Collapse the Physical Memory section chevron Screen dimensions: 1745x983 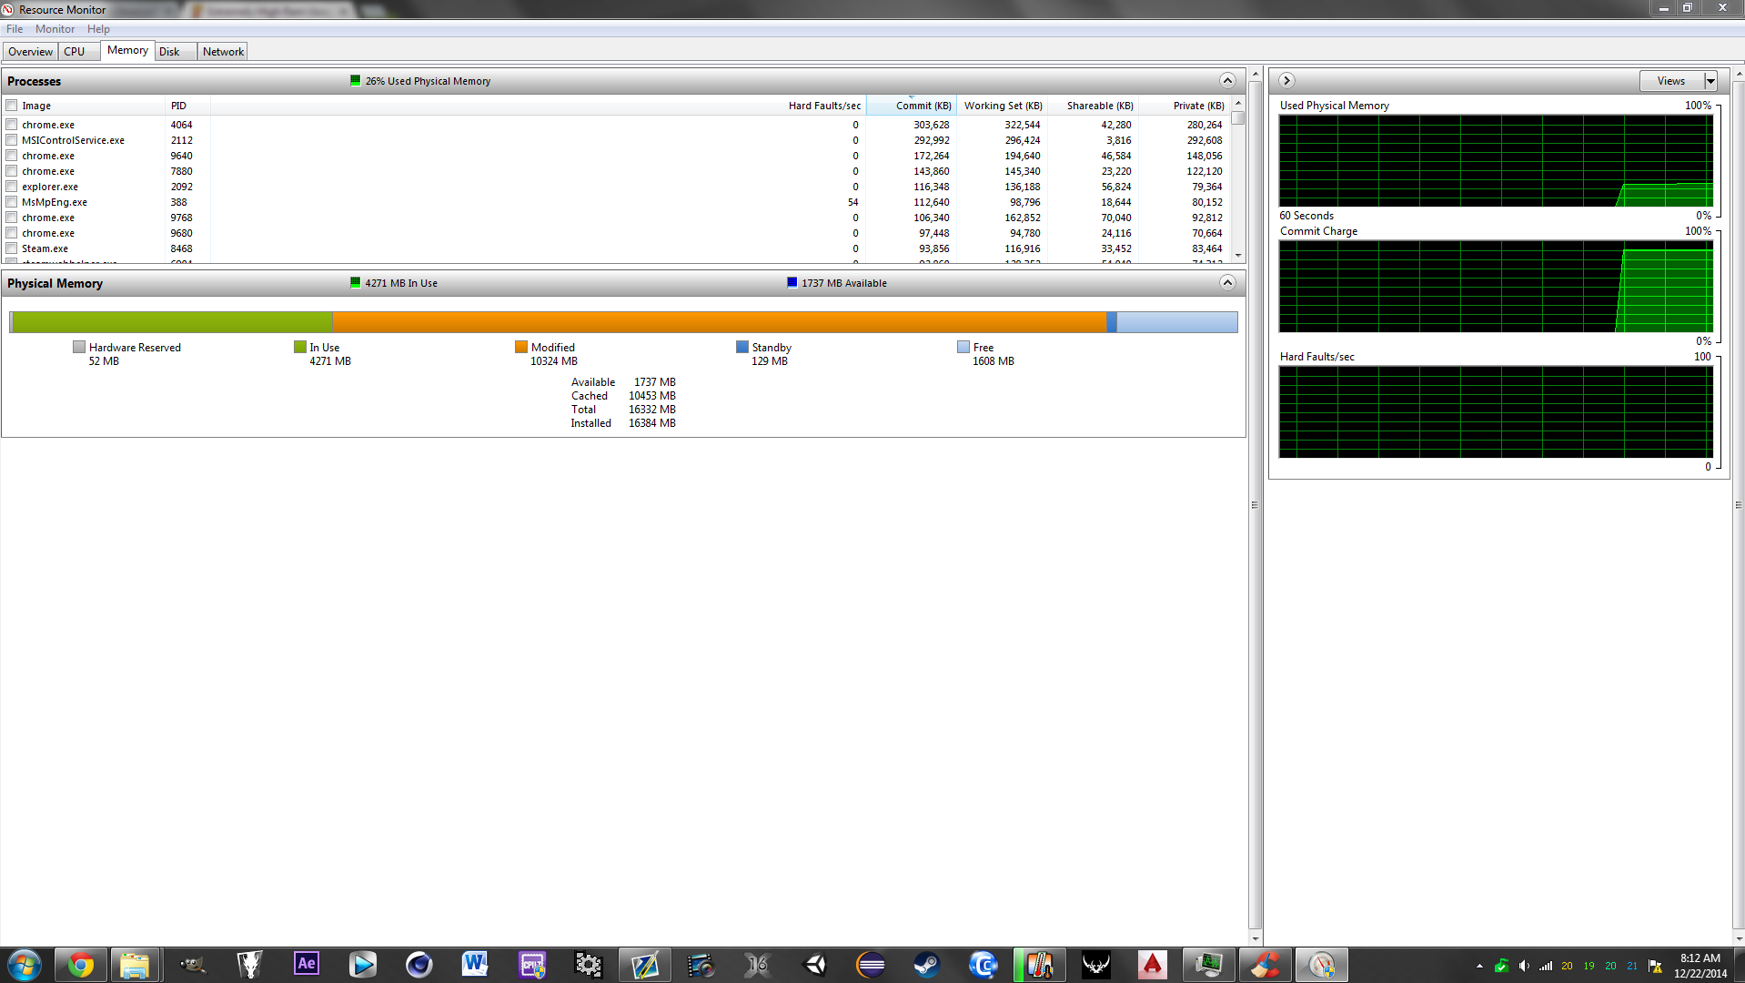(x=1227, y=282)
